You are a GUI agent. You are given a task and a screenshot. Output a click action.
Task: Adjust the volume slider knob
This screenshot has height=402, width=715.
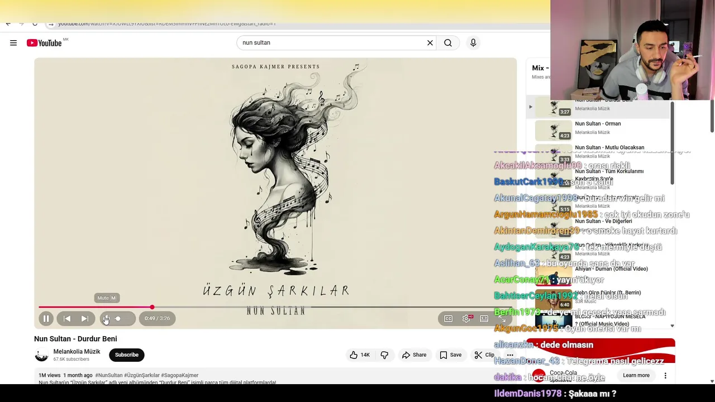[118, 318]
